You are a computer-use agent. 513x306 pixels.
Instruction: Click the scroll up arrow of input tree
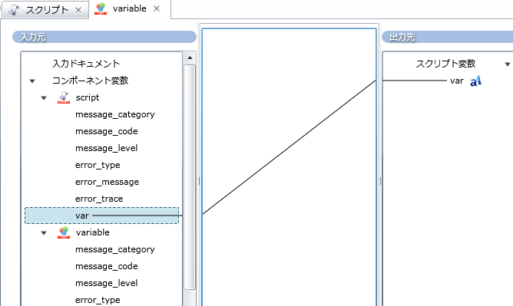[x=190, y=58]
